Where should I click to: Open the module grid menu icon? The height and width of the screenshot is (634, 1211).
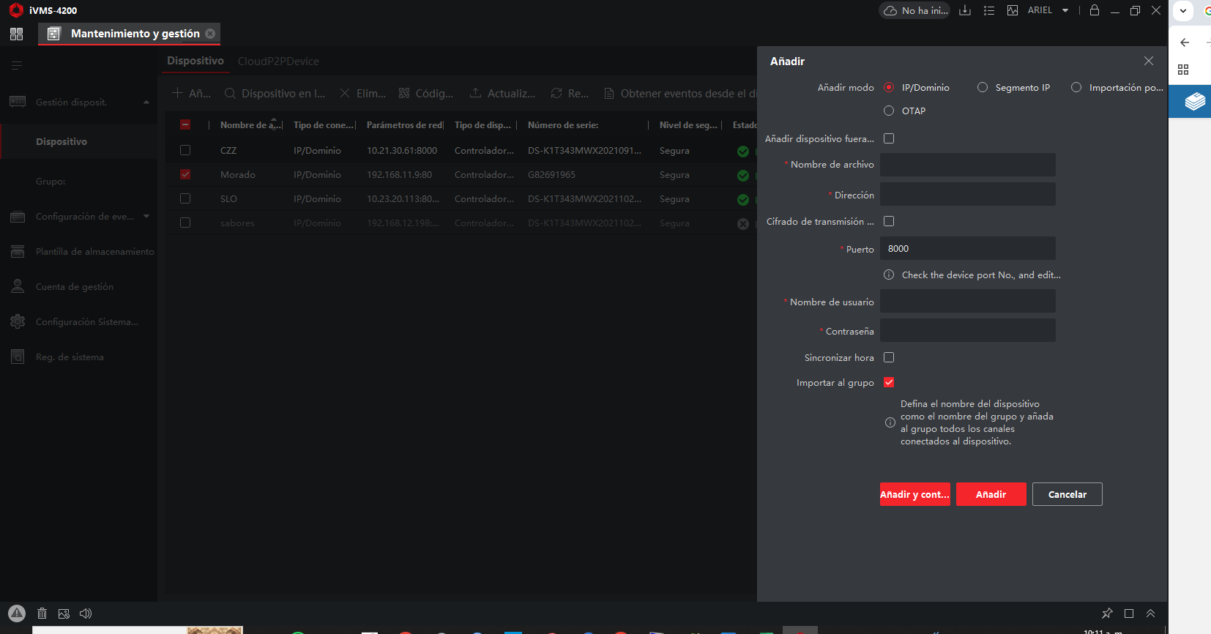click(x=16, y=34)
